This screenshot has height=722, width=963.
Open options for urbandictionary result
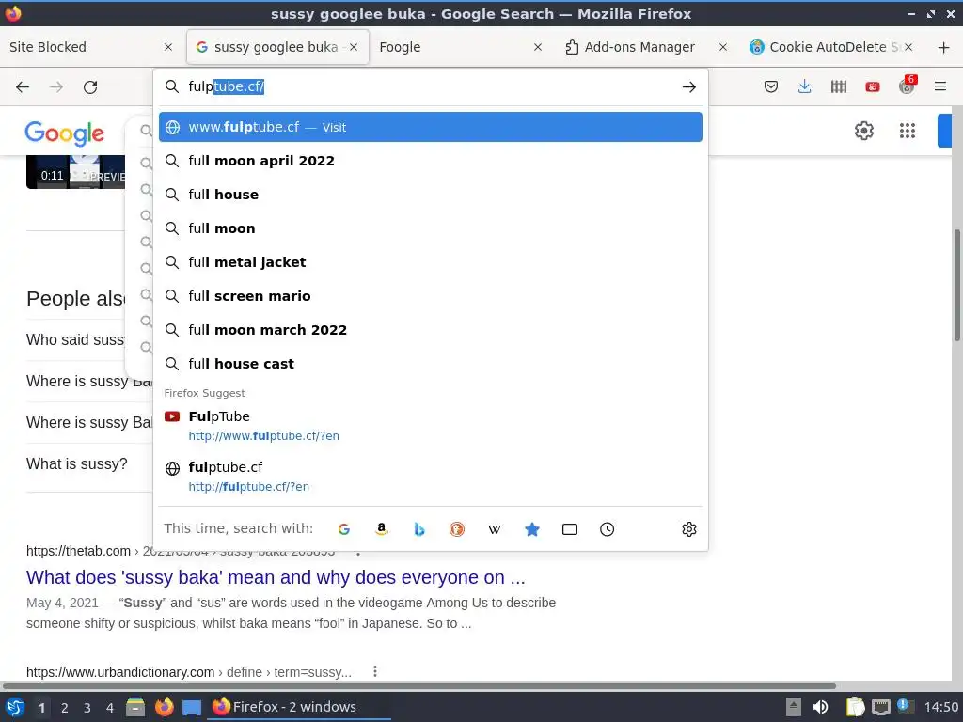pos(375,671)
